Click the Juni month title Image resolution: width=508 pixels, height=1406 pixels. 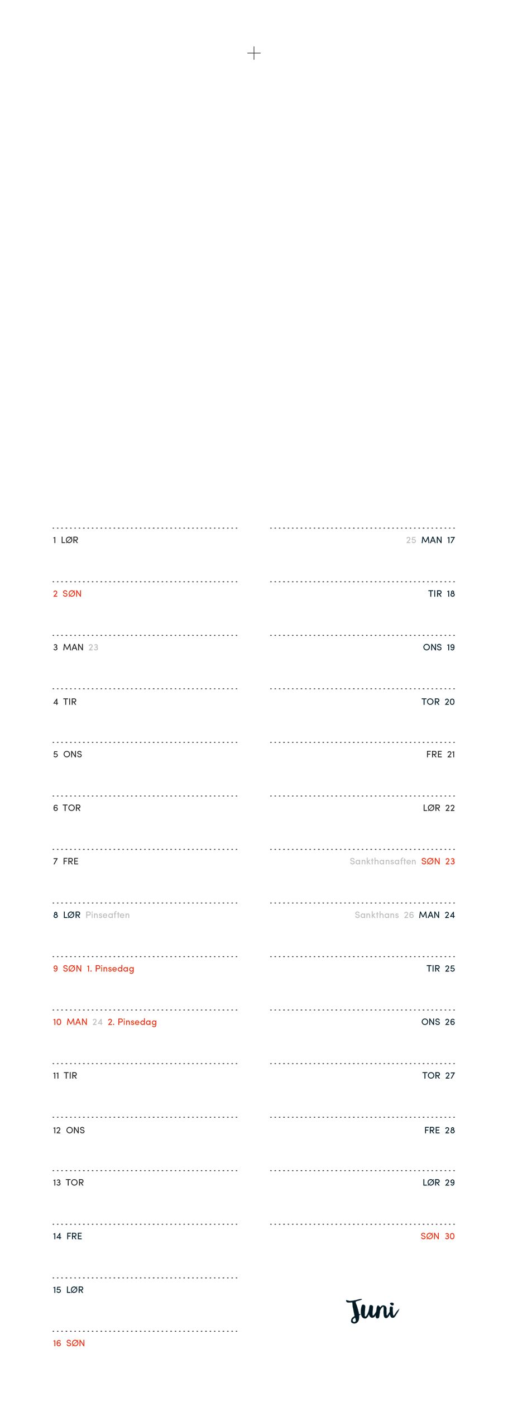tap(372, 1310)
